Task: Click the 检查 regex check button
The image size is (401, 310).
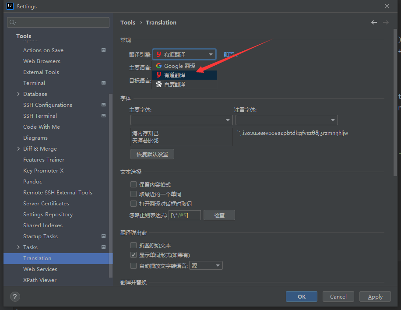Action: [x=219, y=215]
